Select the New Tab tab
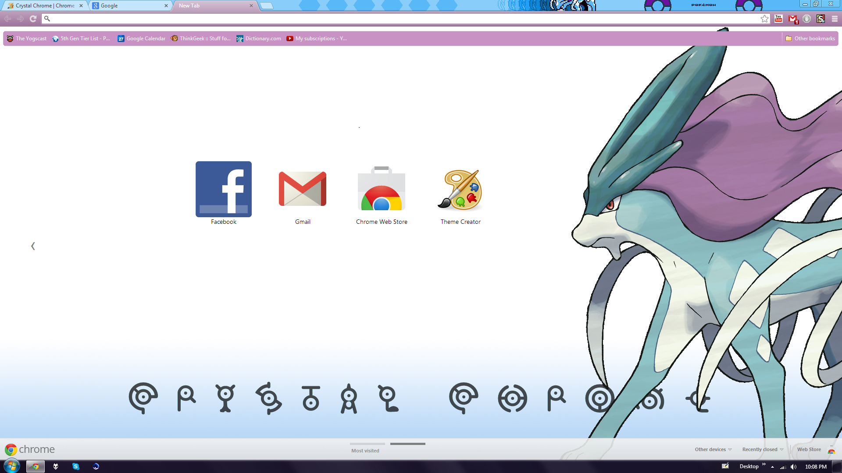Screen dimensions: 842x473 (x=215, y=6)
